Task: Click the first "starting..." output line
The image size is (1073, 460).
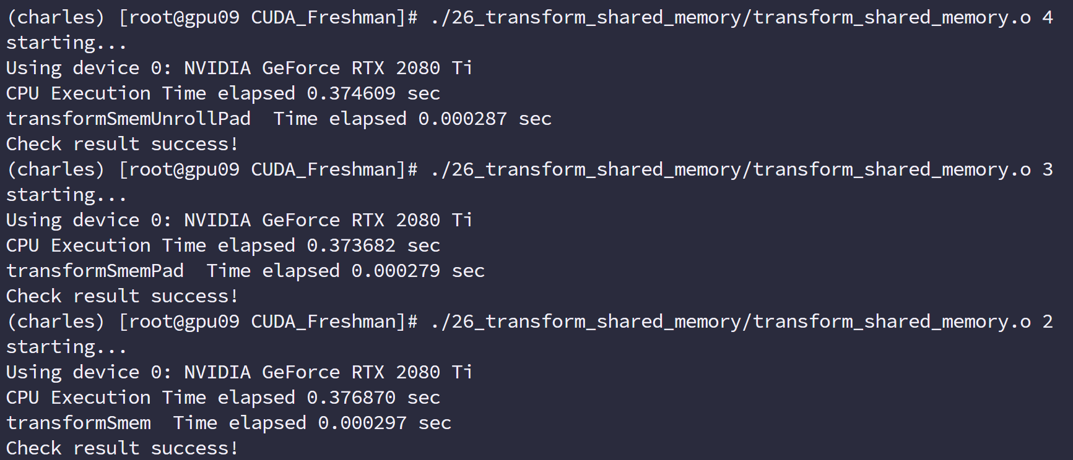Action: [x=66, y=43]
